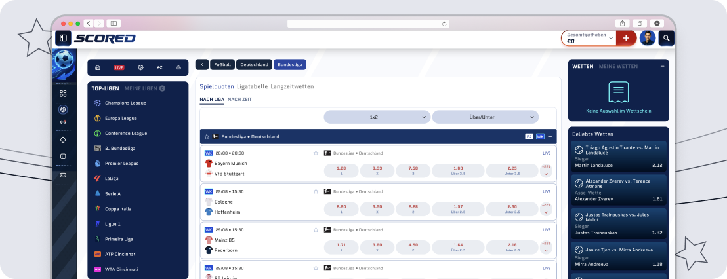727x279 pixels.
Task: Select the Nach Liga tab
Action: (212, 100)
